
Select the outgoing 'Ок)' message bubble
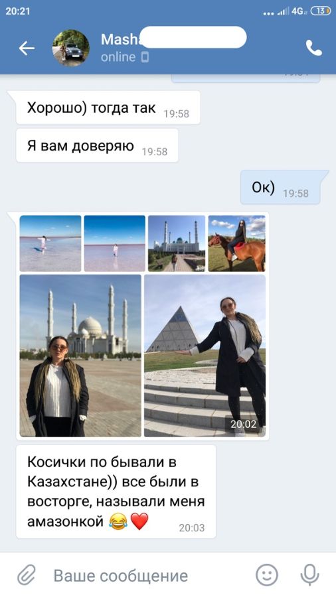pos(281,188)
